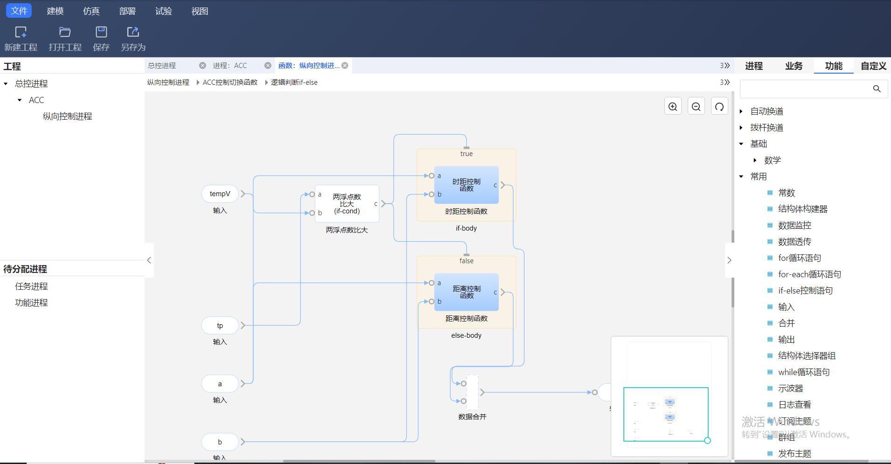
Task: Collapse 总控进程 tree node
Action: (x=6, y=84)
